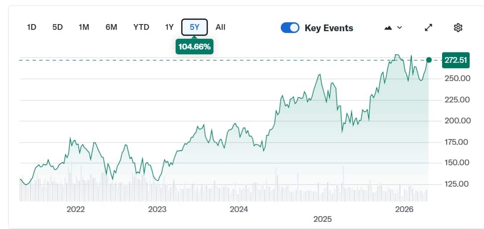Show the 6M chart range
Viewport: 484px width, 229px height.
(111, 27)
